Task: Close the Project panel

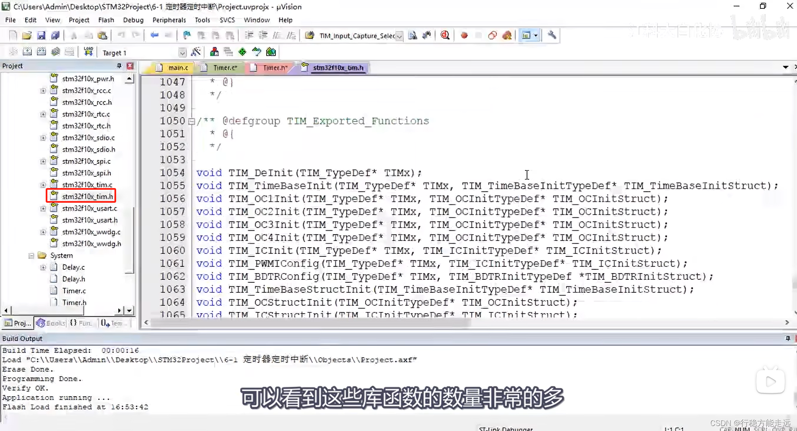Action: (x=130, y=66)
